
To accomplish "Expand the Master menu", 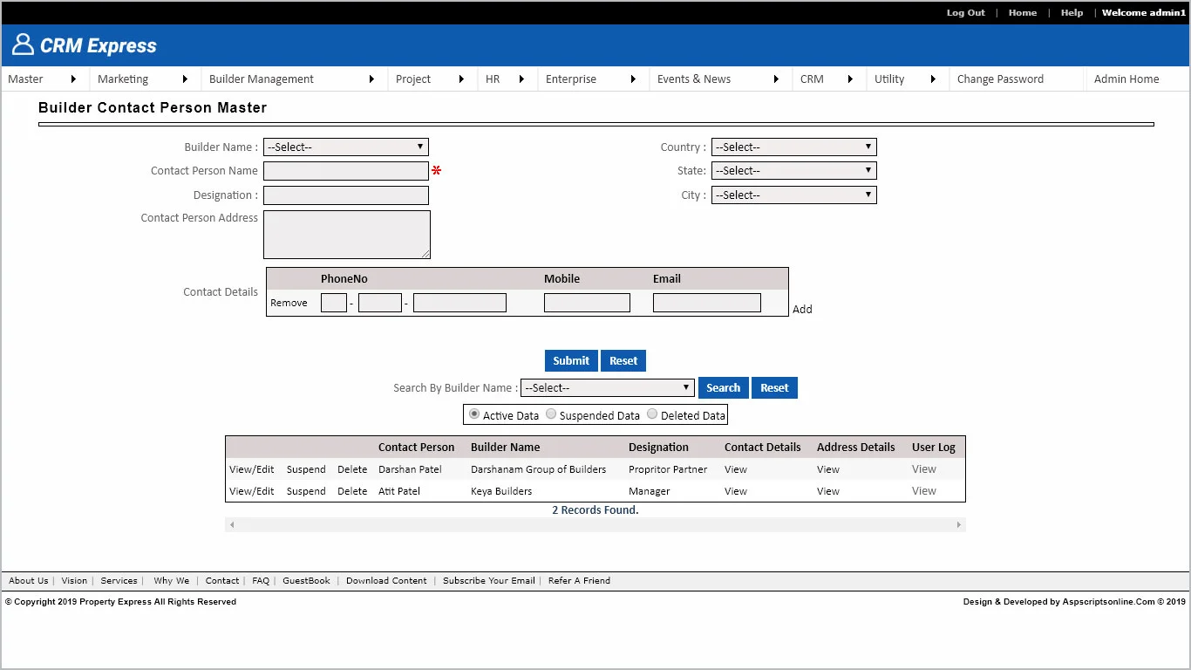I will 44,79.
